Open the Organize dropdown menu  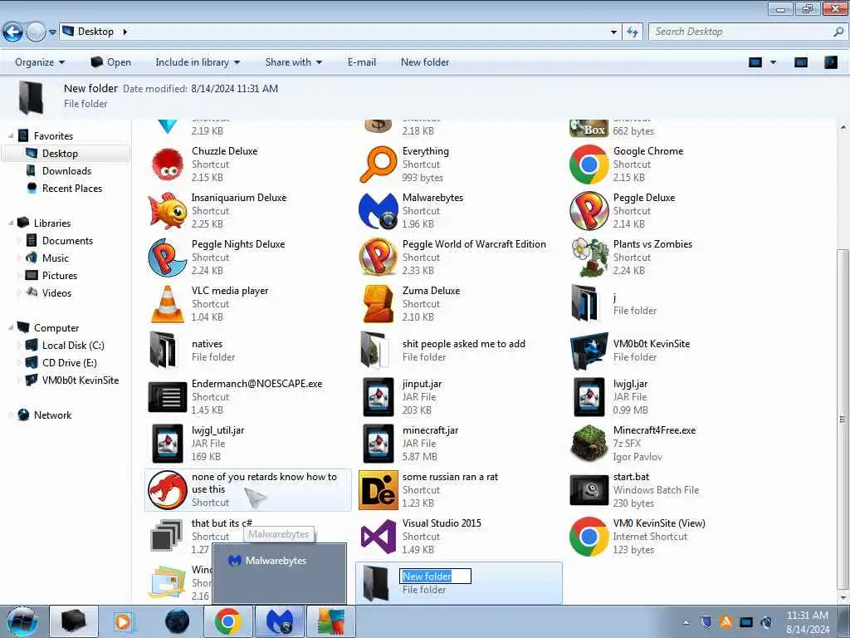[x=40, y=62]
